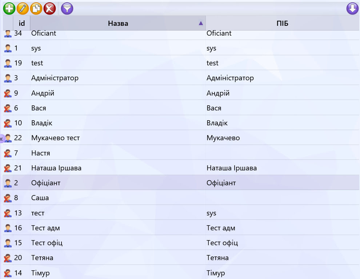This screenshot has width=360, height=279.
Task: Click the user icon in Мукачево тест row
Action: click(x=8, y=138)
